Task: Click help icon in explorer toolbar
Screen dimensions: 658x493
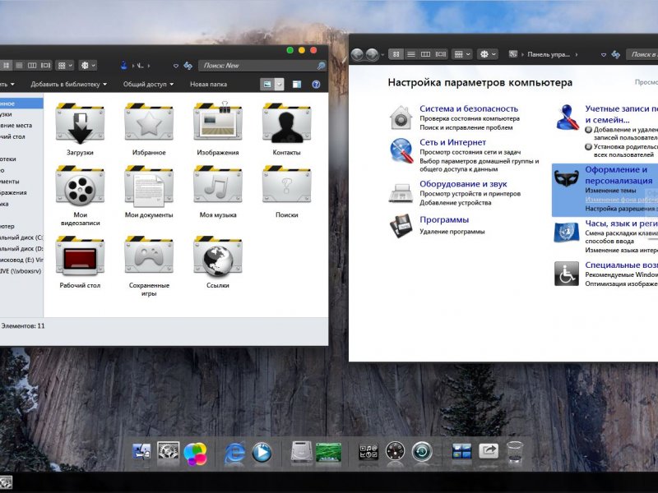Action: pyautogui.click(x=316, y=85)
